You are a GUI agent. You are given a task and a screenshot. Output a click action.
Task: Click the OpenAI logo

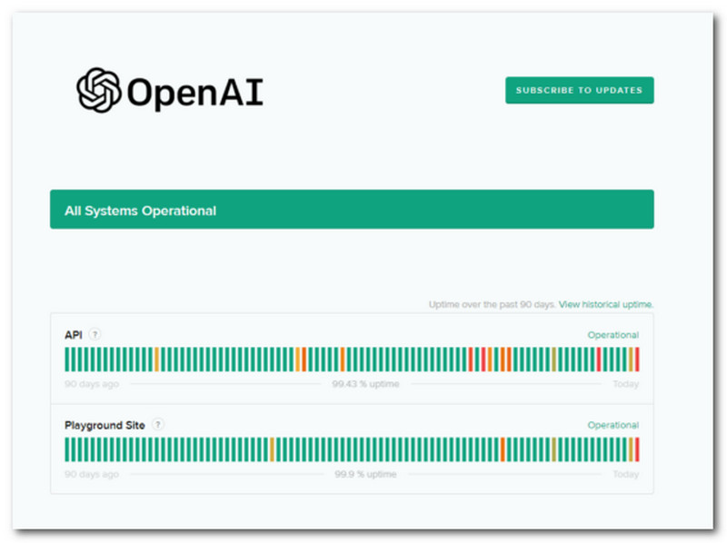[170, 90]
